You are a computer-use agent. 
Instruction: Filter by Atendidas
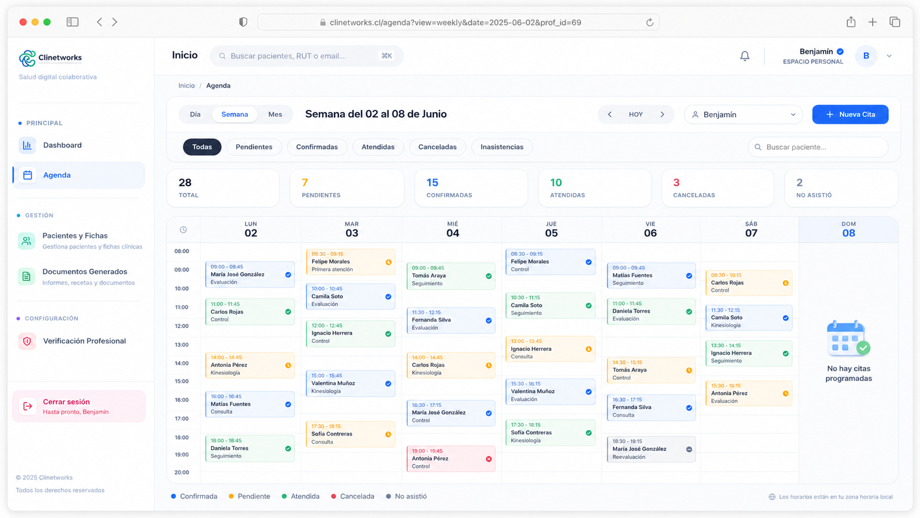coord(378,147)
